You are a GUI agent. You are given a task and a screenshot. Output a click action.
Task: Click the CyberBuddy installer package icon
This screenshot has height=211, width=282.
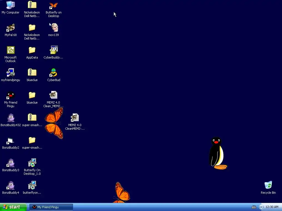(54, 50)
